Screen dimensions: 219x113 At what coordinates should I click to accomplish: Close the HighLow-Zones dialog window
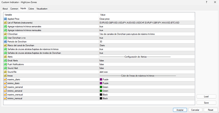click(x=215, y=2)
